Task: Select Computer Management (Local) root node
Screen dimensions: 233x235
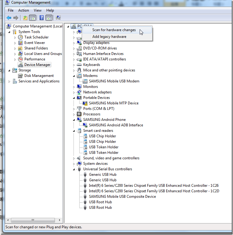Action: (38, 26)
